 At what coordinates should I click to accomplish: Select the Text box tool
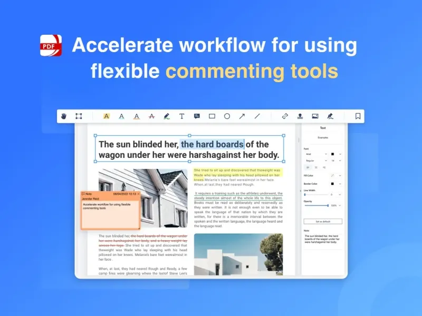click(x=182, y=116)
